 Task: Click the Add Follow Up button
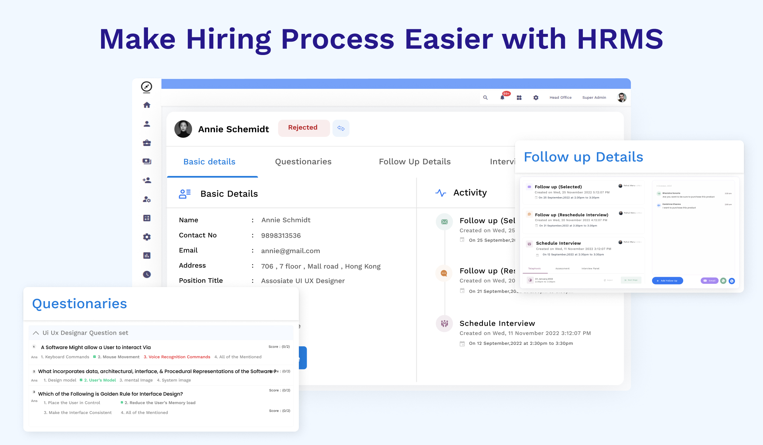coord(667,281)
